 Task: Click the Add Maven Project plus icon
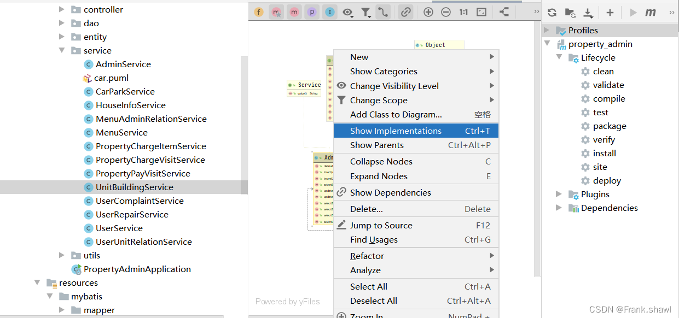(x=610, y=13)
